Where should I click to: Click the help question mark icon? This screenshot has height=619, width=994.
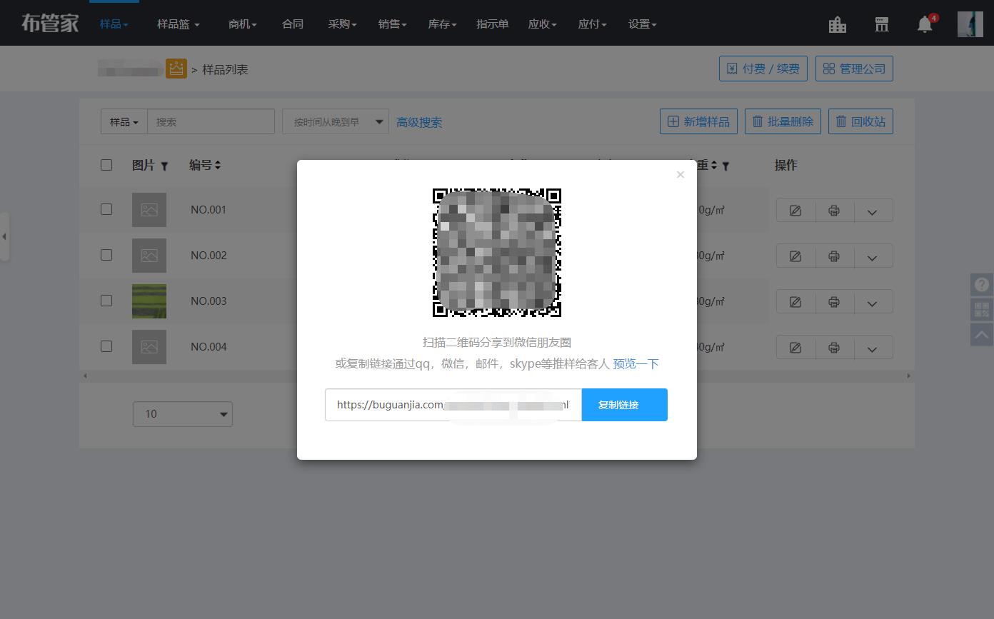tap(982, 284)
